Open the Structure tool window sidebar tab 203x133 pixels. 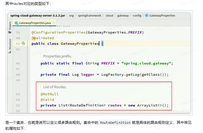[10, 44]
